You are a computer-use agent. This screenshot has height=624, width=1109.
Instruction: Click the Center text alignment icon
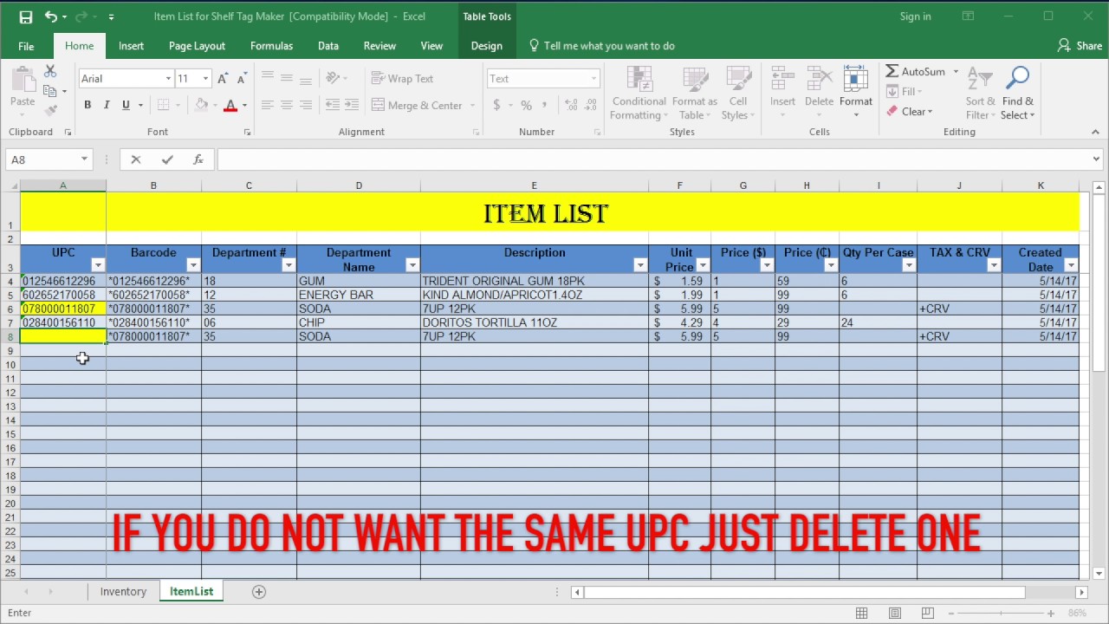pyautogui.click(x=286, y=105)
